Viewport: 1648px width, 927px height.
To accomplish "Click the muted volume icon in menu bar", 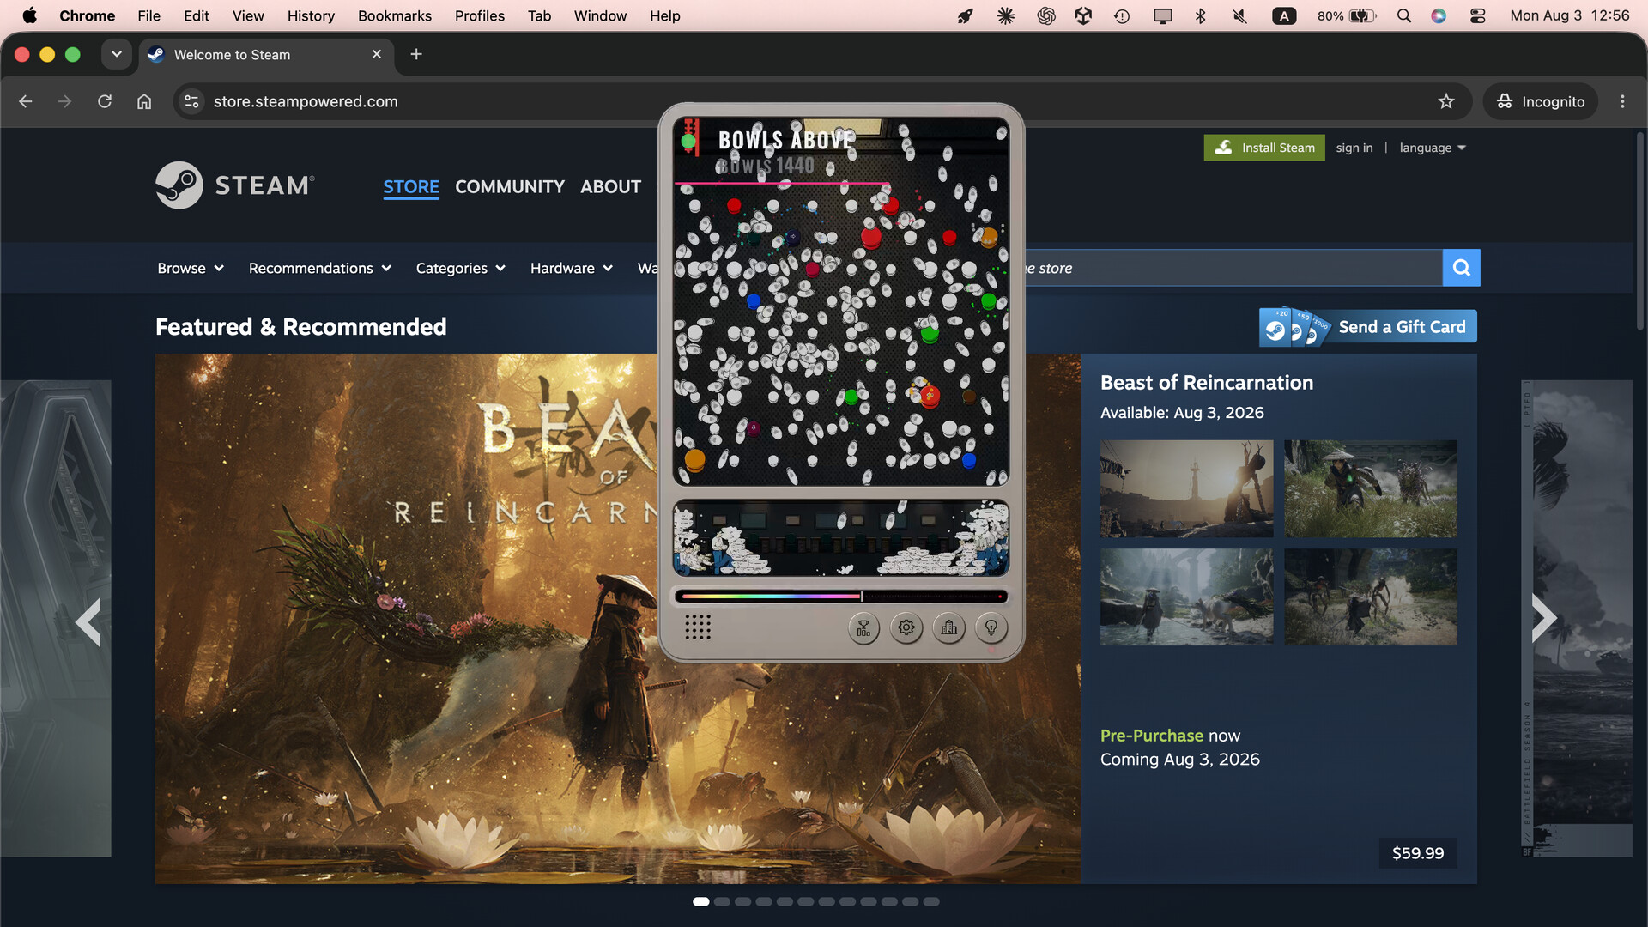I will coord(1239,15).
